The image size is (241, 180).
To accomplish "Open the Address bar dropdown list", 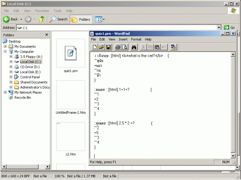I will [x=219, y=28].
